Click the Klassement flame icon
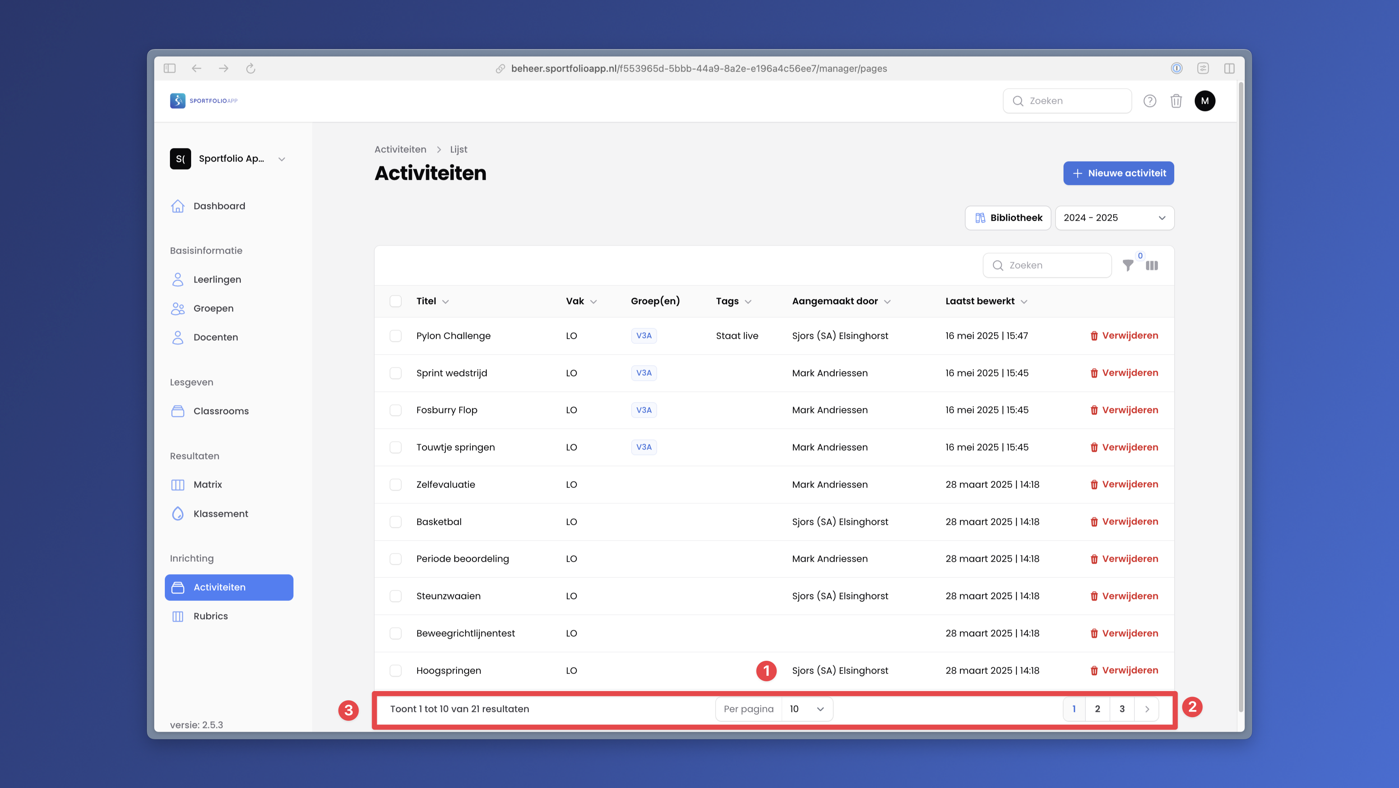1399x788 pixels. pyautogui.click(x=178, y=514)
